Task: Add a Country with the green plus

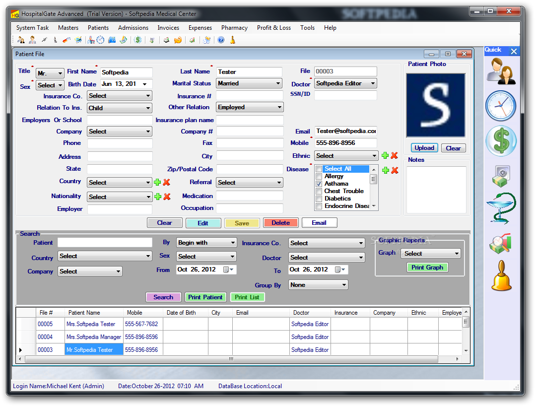Action: point(157,182)
